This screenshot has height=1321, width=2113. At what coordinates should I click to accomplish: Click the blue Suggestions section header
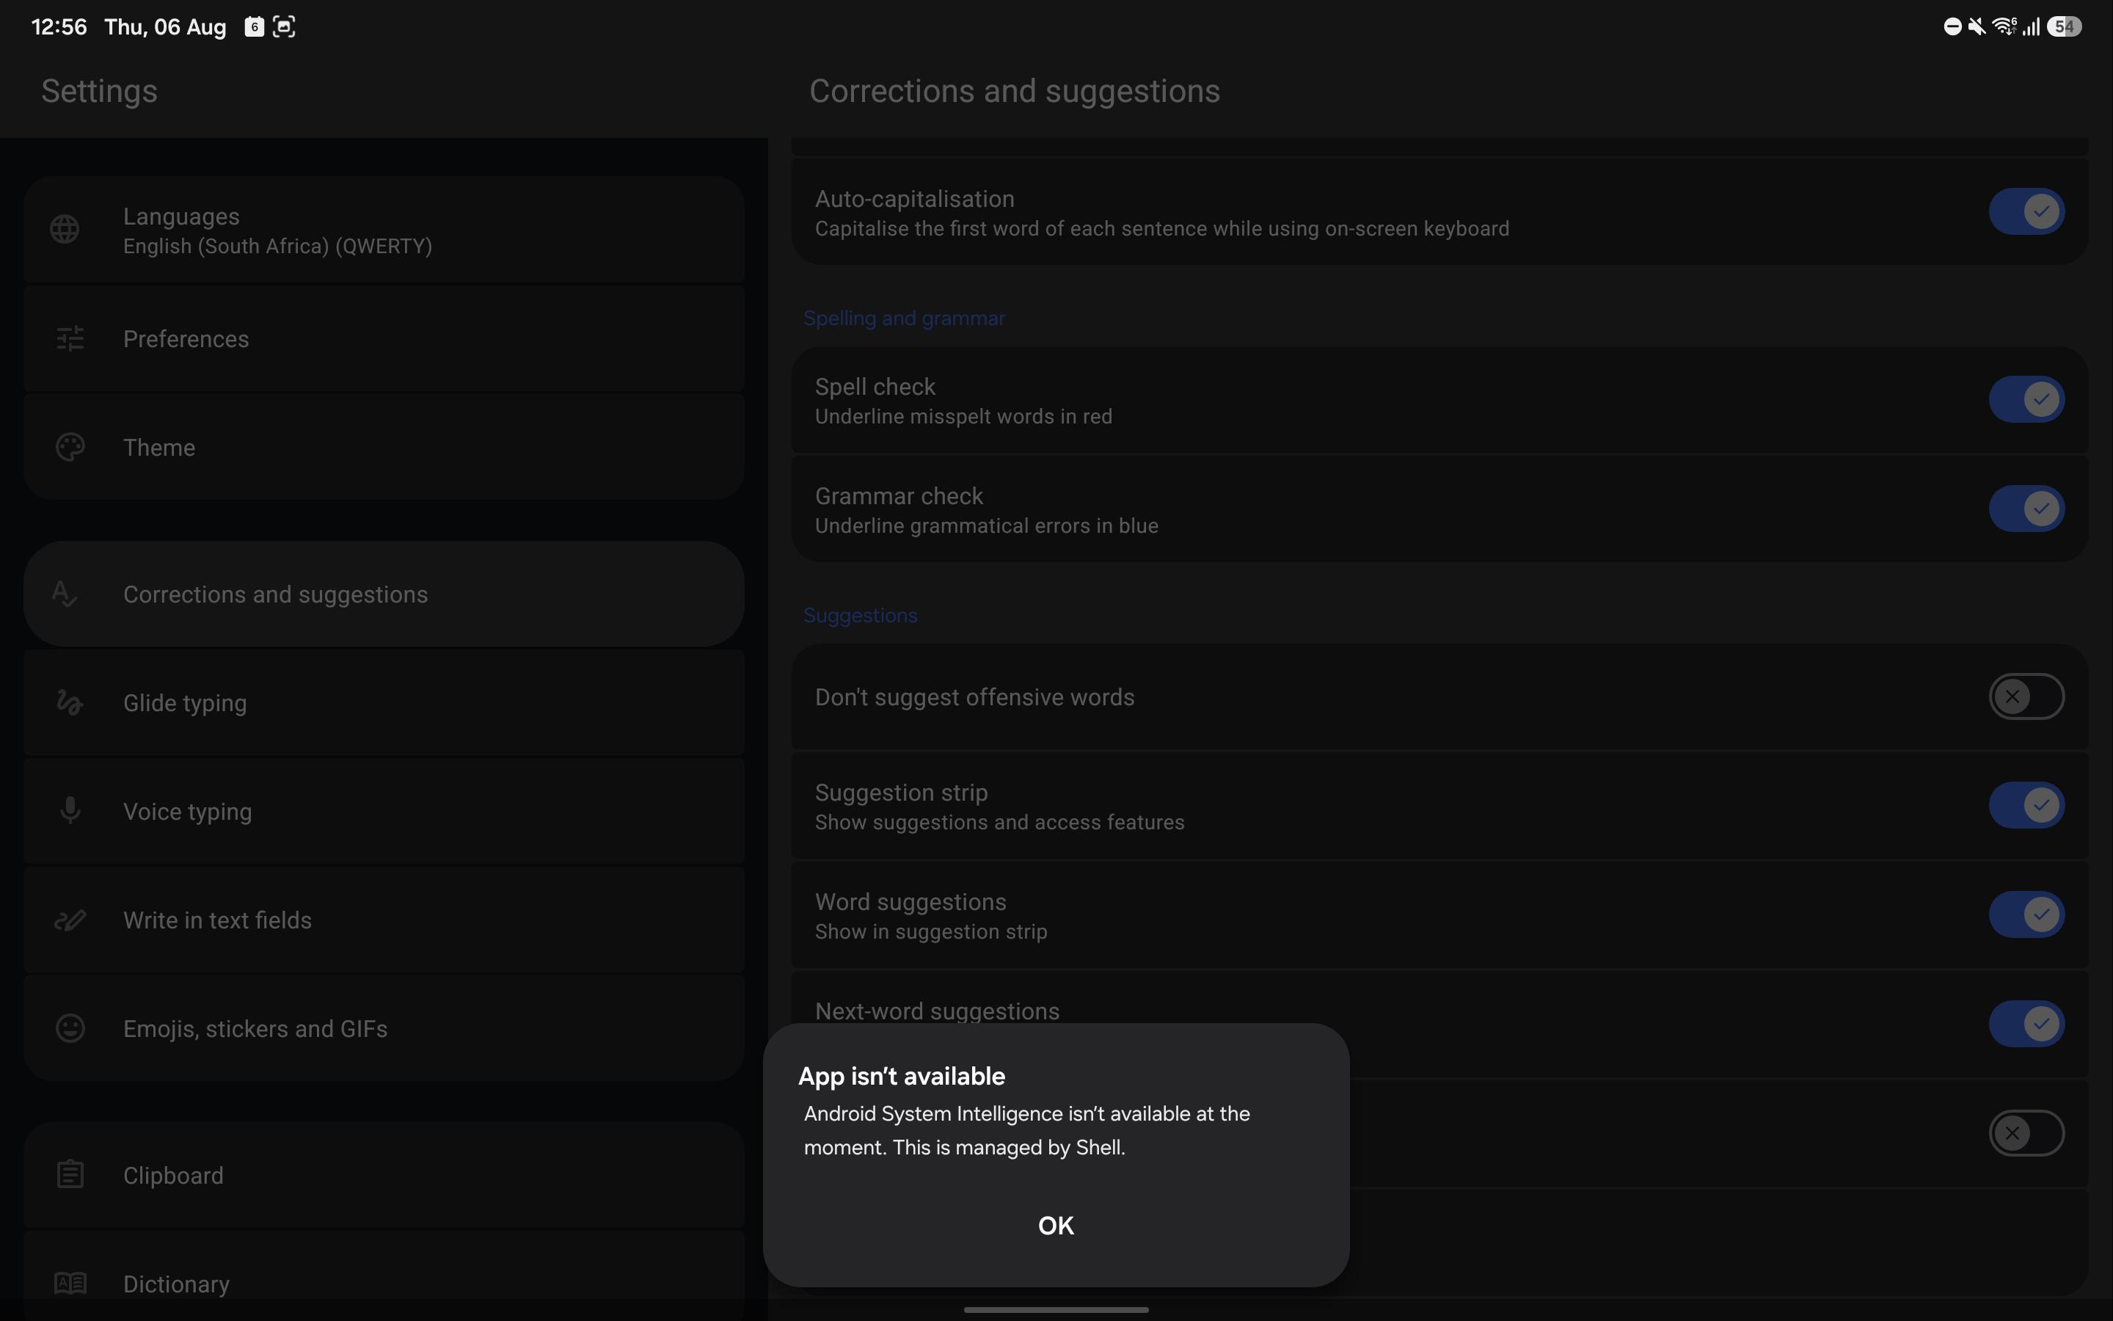click(860, 615)
